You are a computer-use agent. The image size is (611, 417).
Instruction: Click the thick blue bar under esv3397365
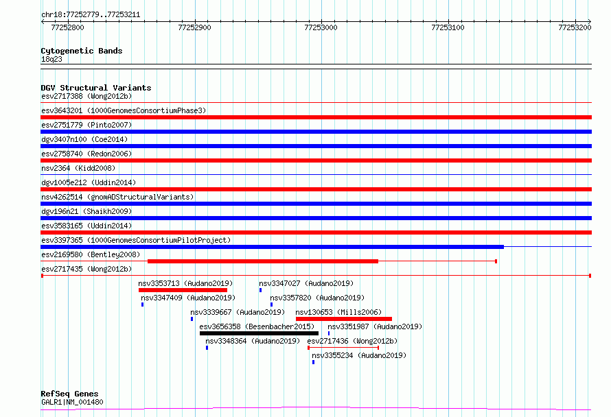point(272,247)
